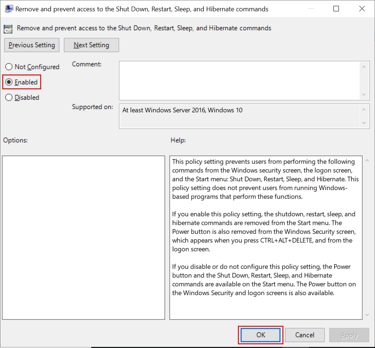375x348 pixels.
Task: Click the 'Options:' label
Action: pyautogui.click(x=15, y=140)
